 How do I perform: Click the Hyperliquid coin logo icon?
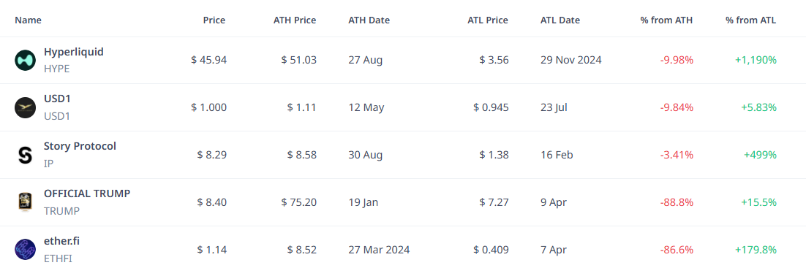tap(25, 61)
